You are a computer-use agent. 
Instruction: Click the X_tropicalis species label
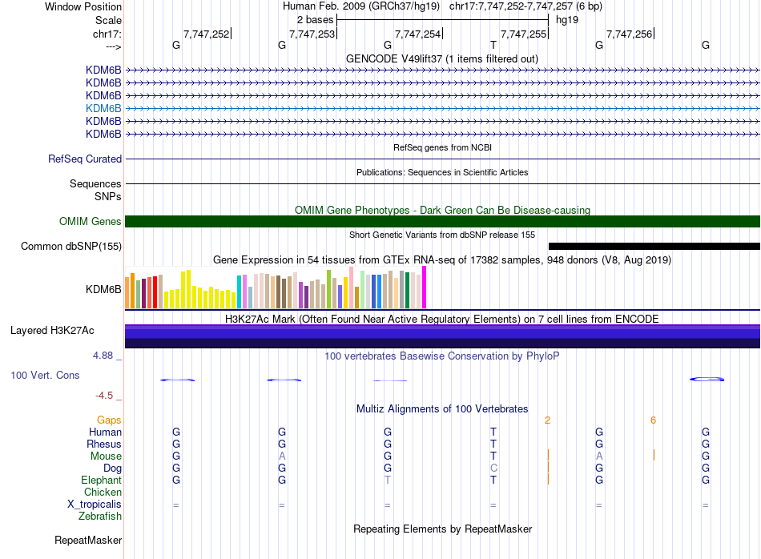(x=95, y=505)
